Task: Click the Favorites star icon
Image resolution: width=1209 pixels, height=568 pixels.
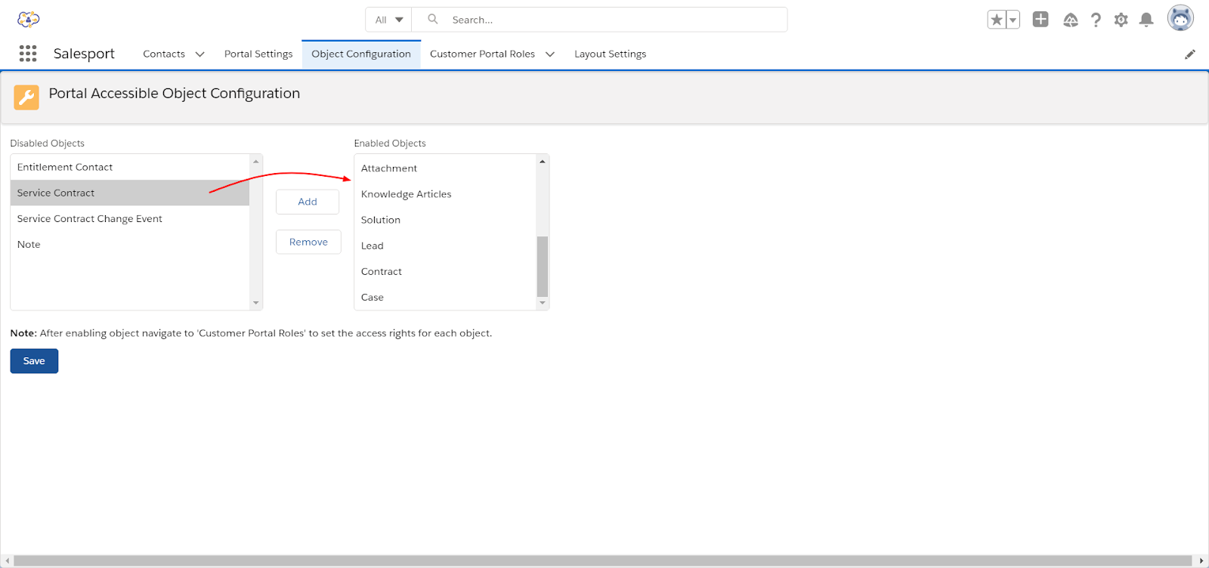Action: (x=997, y=20)
